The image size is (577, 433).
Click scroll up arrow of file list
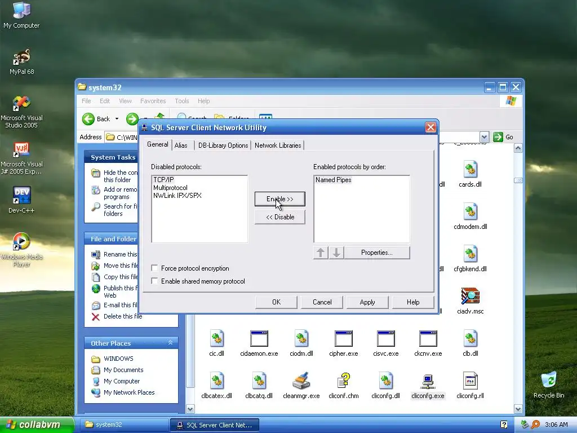(518, 148)
